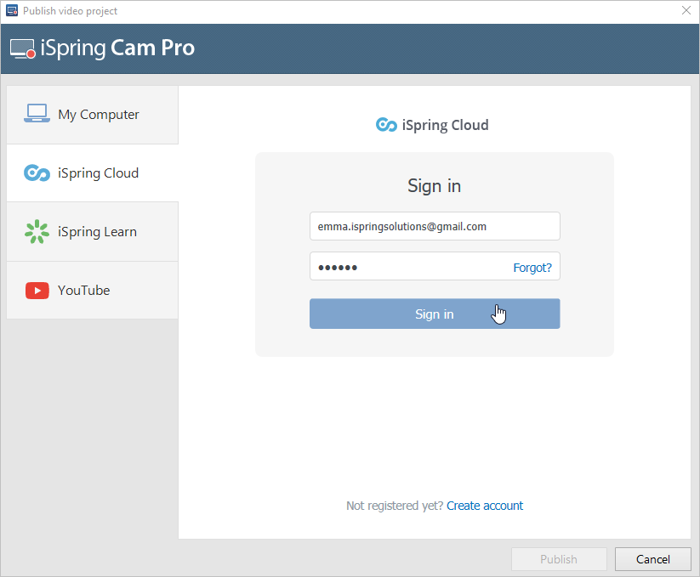Viewport: 700px width, 577px height.
Task: Click the title bar app icon
Action: pos(12,10)
